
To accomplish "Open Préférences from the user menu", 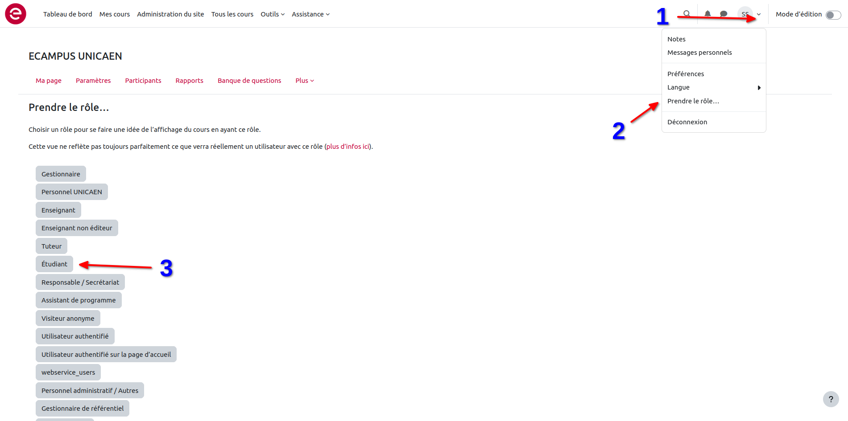I will (x=686, y=74).
